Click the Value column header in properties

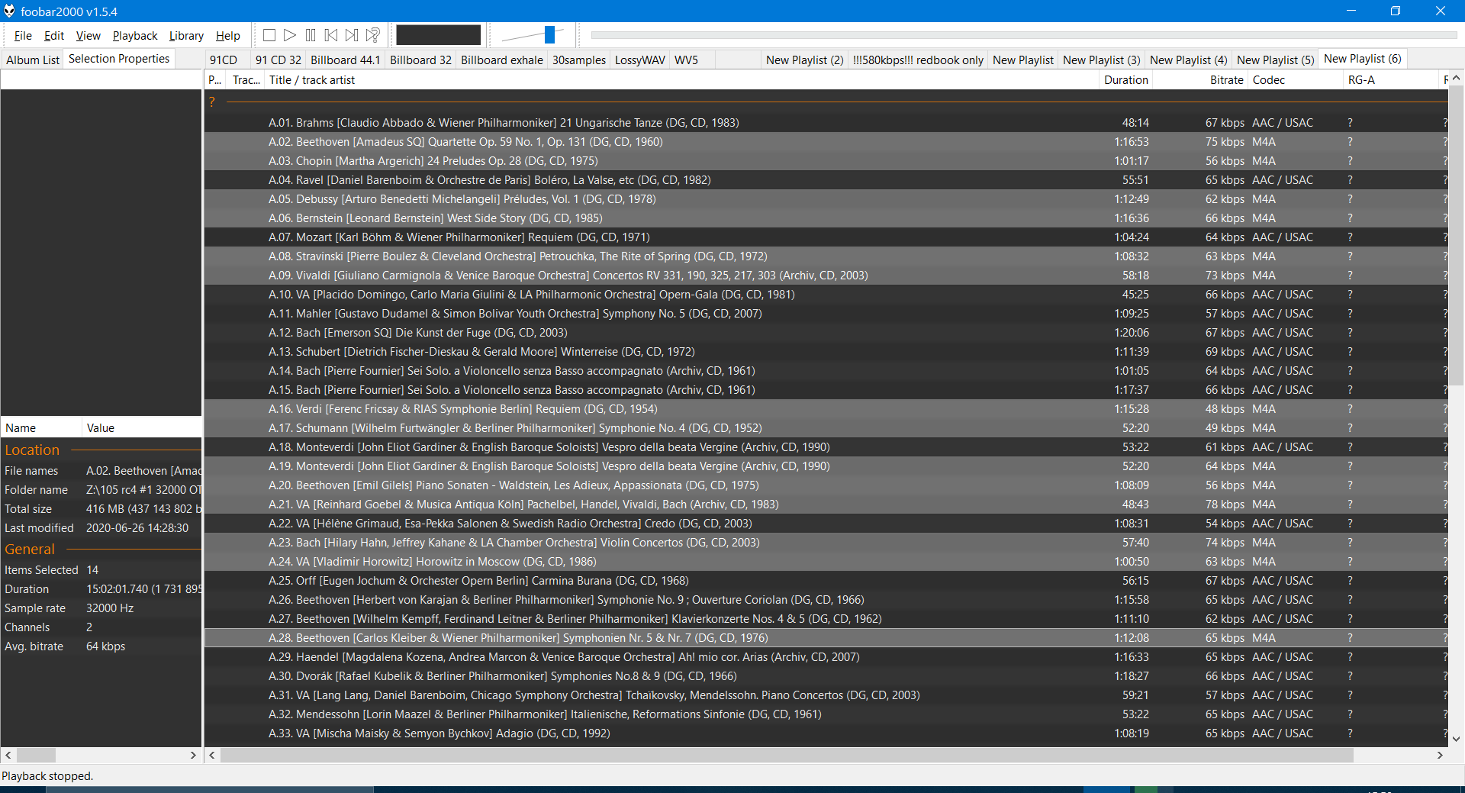coord(142,428)
